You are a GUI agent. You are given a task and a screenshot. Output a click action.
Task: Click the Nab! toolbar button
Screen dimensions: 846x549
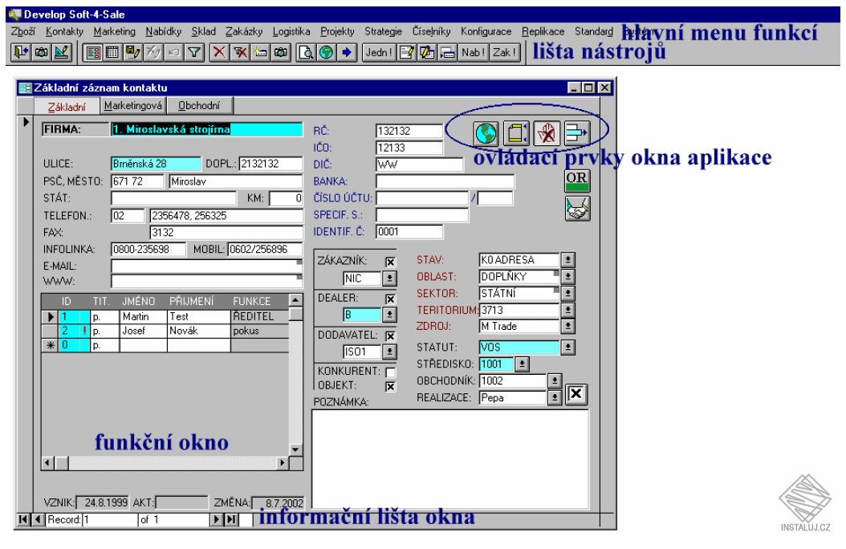[x=474, y=52]
